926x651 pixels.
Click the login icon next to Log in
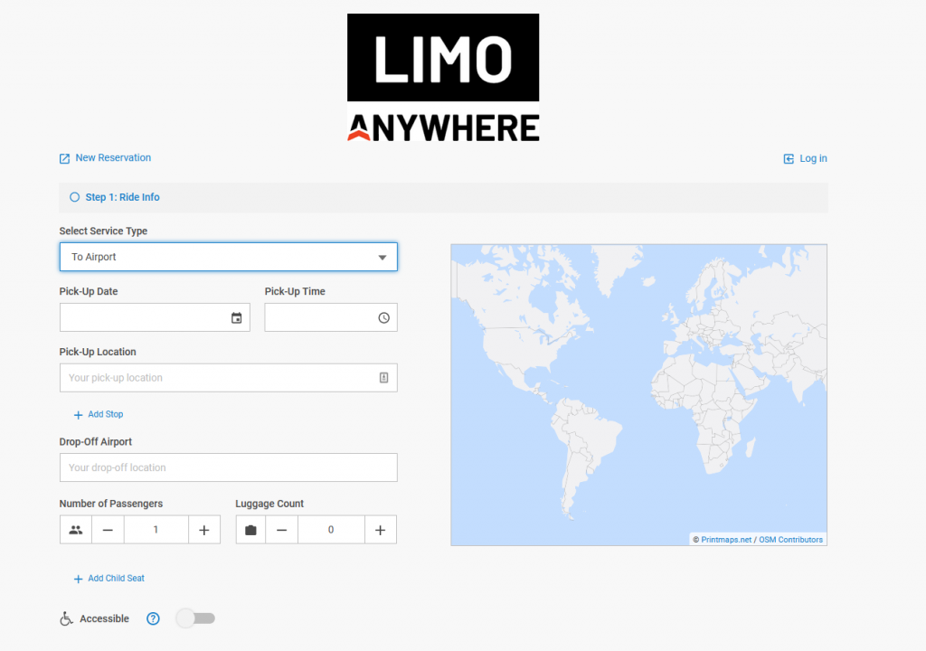[x=787, y=158]
